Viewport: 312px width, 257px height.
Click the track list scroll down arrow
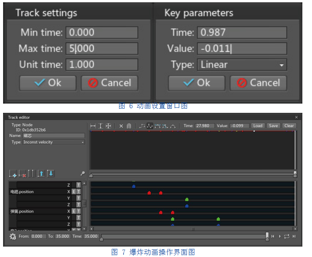[x=84, y=229]
